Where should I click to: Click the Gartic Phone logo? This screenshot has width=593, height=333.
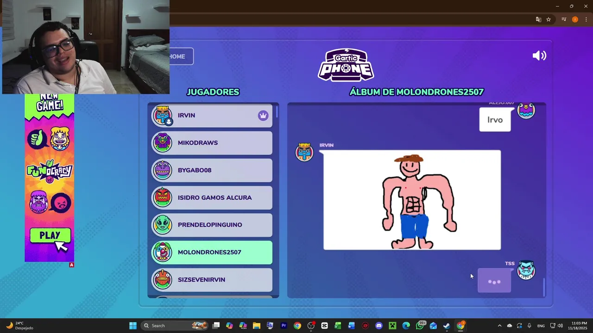(346, 65)
